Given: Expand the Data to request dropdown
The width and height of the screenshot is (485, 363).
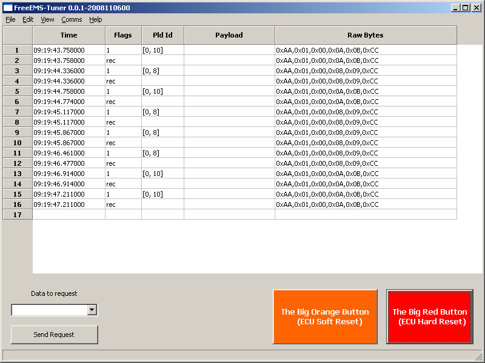Looking at the screenshot, I should 92,310.
